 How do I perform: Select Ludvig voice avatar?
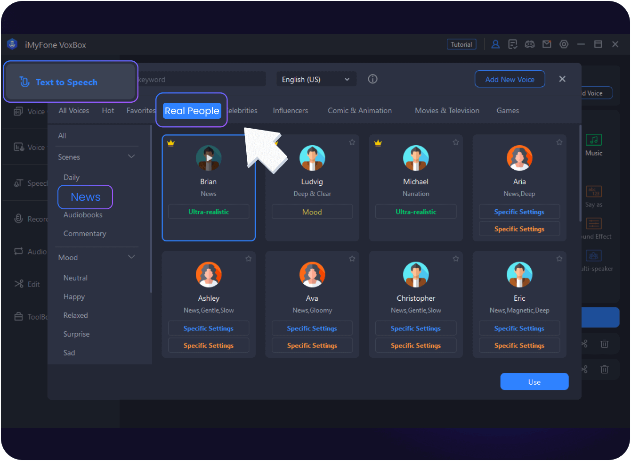coord(312,158)
